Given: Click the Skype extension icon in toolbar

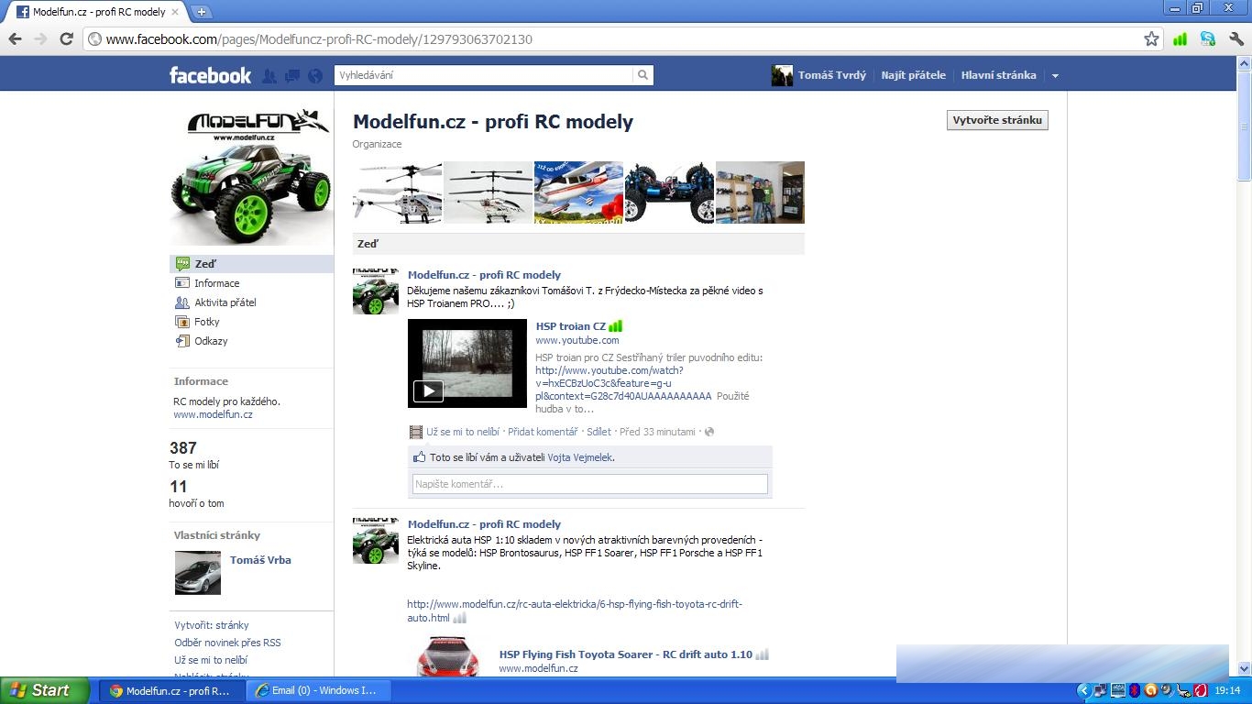Looking at the screenshot, I should coord(1208,38).
